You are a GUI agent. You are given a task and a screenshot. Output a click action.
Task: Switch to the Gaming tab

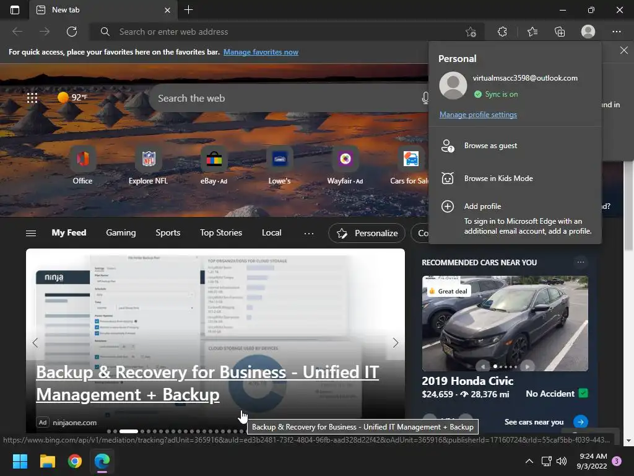click(121, 233)
